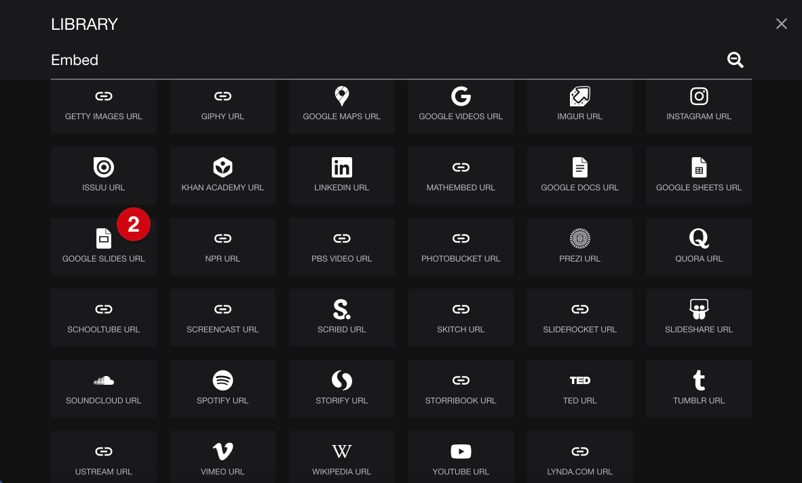Select the Scribd URL embed option
The width and height of the screenshot is (802, 483).
pyautogui.click(x=341, y=318)
